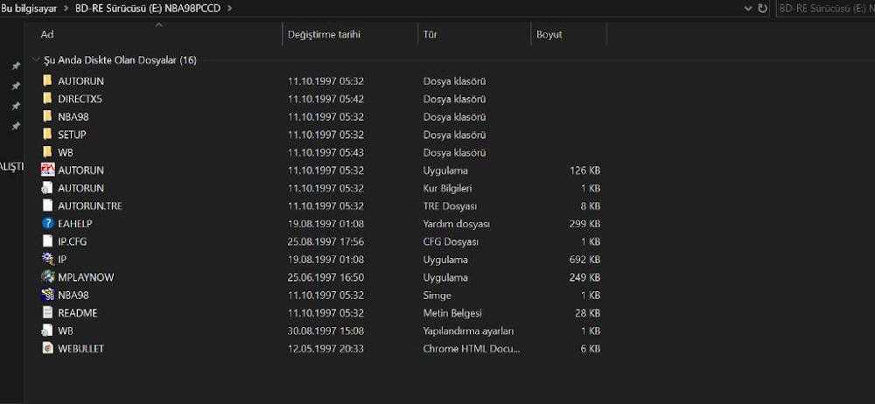Click the NBA98 folder icon
The image size is (875, 404).
(x=47, y=116)
